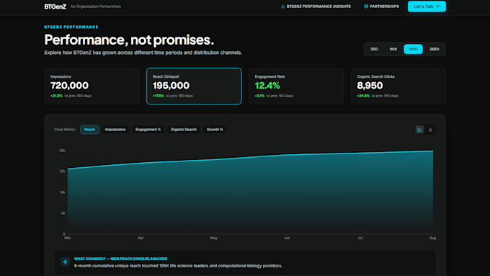Screen dimensions: 490x276
Task: Select the Organic Search Clicks 8,950 card
Action: click(398, 86)
